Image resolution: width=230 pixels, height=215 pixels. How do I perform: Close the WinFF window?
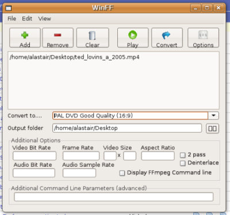(218, 8)
